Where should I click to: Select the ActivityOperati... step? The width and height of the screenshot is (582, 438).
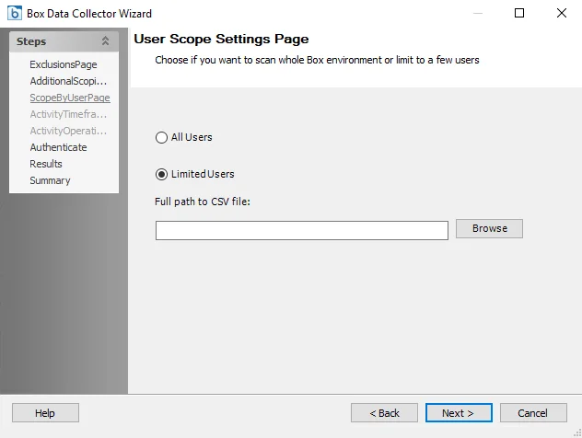click(68, 131)
